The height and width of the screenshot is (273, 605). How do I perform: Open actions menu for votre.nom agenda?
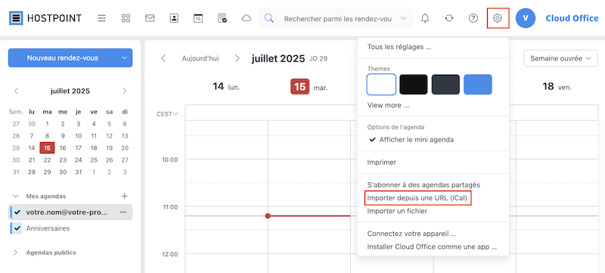(123, 212)
